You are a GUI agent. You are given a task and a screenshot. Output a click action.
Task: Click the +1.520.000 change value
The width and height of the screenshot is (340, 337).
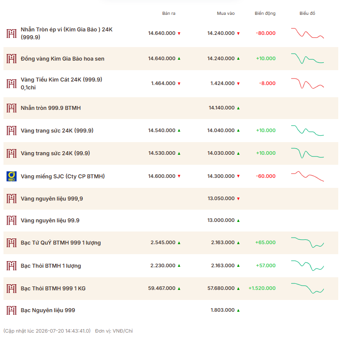tap(262, 288)
